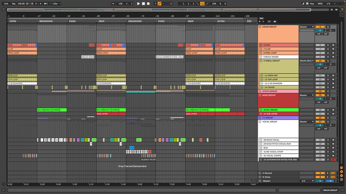Enter Key mapping mode
The height and width of the screenshot is (194, 346).
point(312,3)
